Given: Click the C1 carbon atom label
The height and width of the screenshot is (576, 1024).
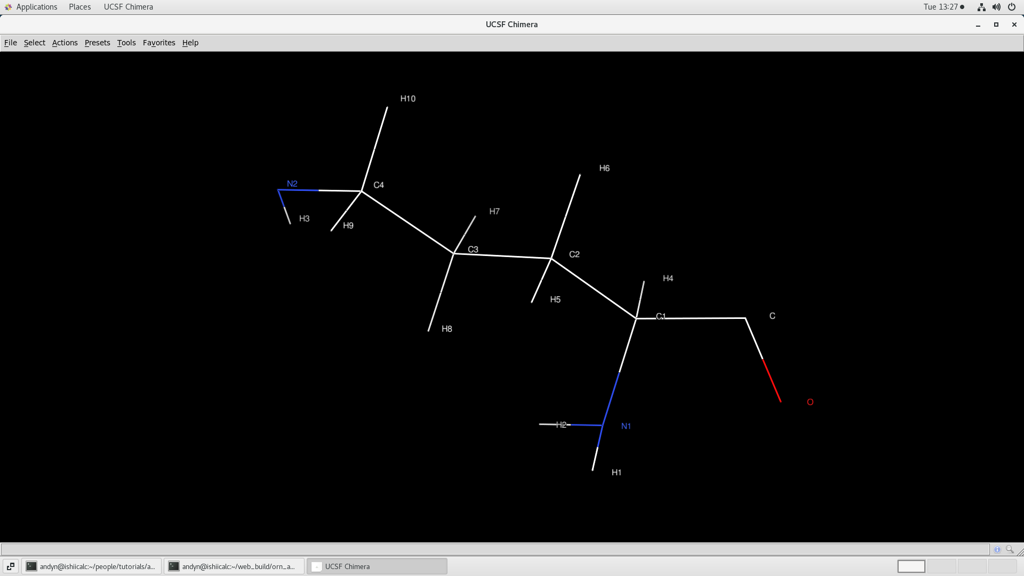Looking at the screenshot, I should point(661,316).
